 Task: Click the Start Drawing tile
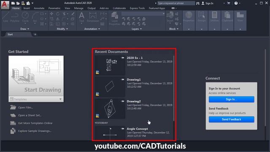pos(36,76)
